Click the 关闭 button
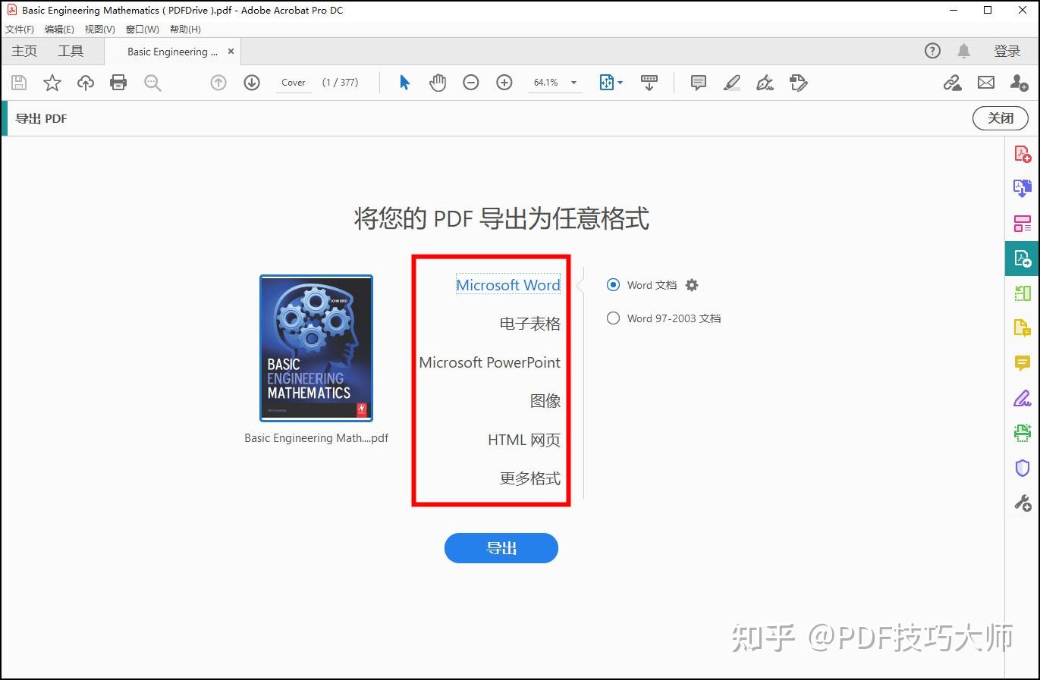Viewport: 1040px width, 680px height. (1001, 118)
